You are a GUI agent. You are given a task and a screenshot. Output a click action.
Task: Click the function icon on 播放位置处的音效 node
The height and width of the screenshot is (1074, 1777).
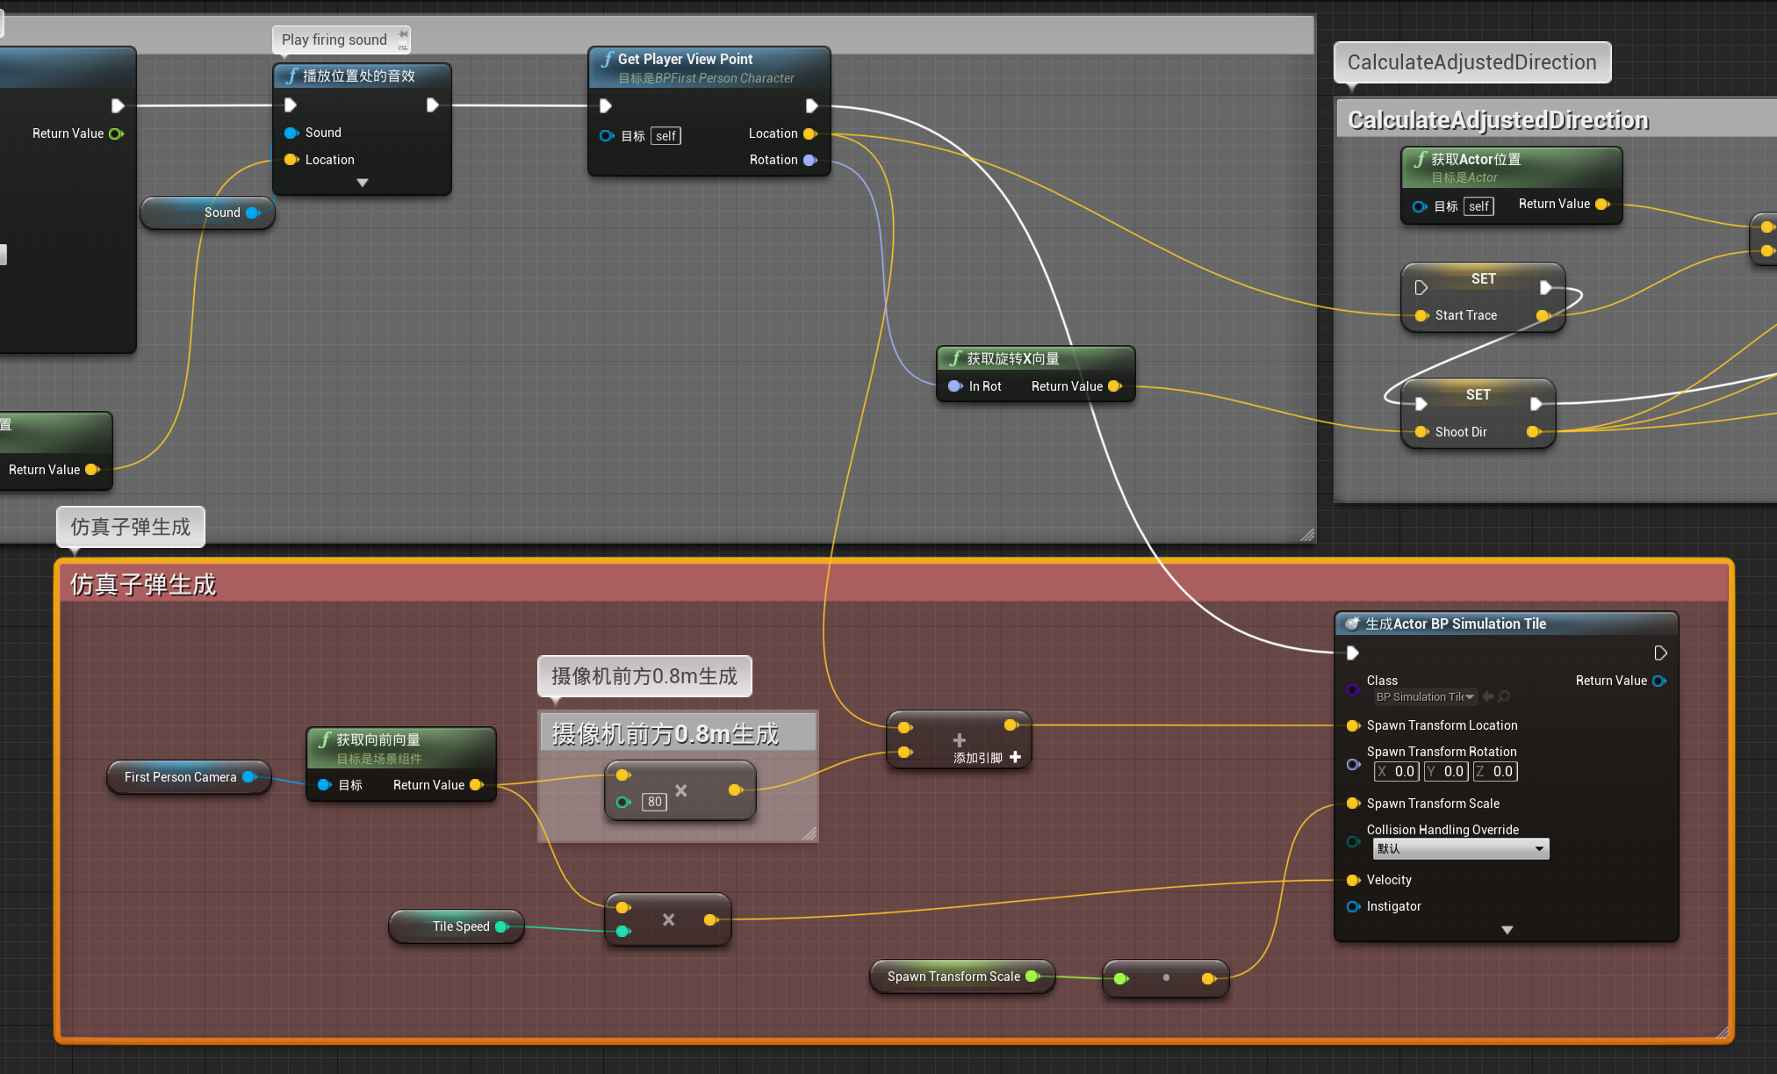point(292,76)
